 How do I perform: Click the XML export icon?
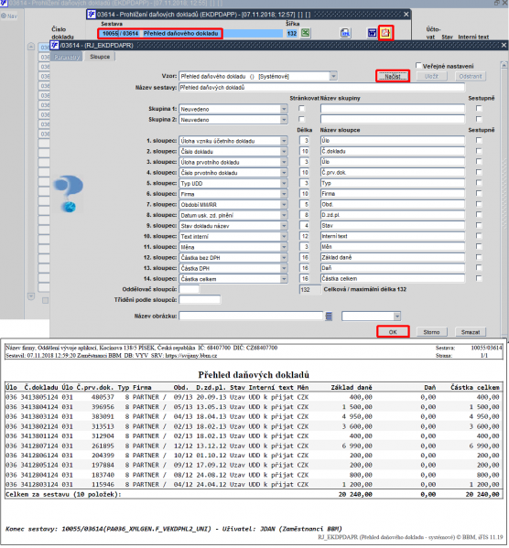click(345, 33)
